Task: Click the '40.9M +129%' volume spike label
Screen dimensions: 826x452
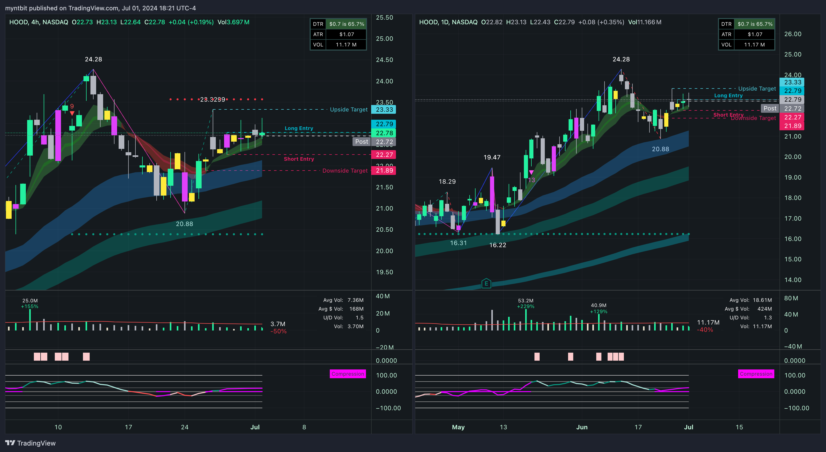Action: click(599, 309)
